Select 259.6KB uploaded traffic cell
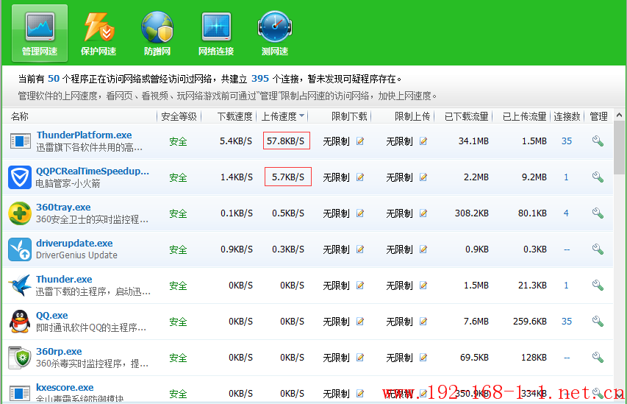This screenshot has width=627, height=404. 530,321
